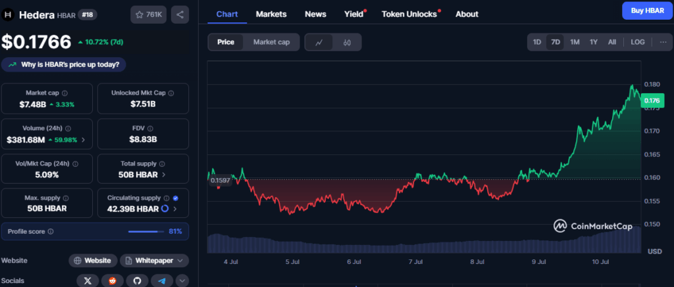Open the Yield tab
674x287 pixels.
coord(354,14)
